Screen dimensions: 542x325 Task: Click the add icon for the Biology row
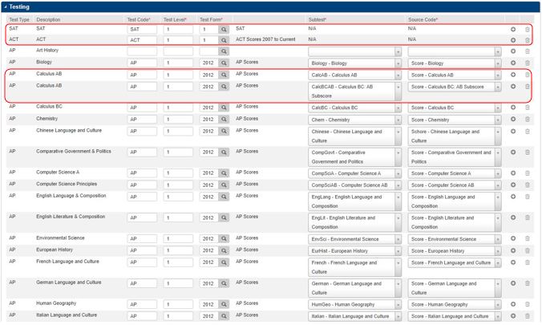pyautogui.click(x=513, y=63)
